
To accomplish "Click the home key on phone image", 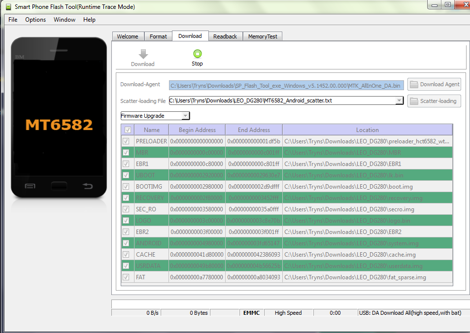I will (x=59, y=186).
